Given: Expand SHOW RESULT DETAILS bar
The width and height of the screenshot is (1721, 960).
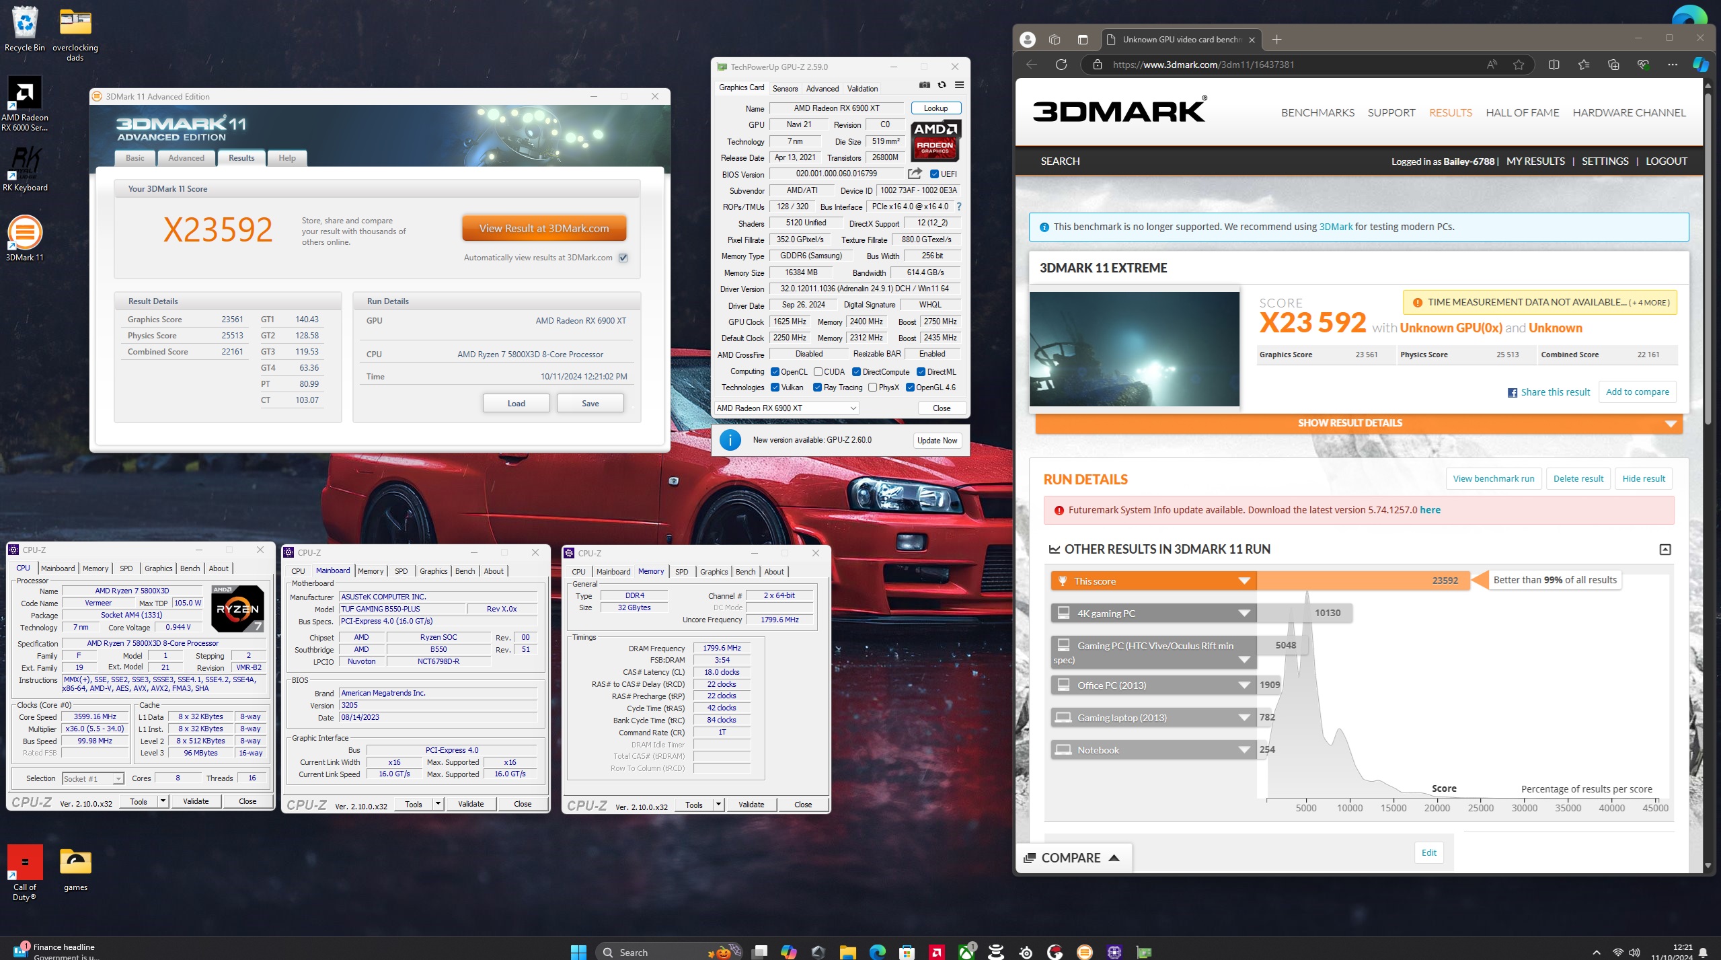Looking at the screenshot, I should tap(1359, 423).
